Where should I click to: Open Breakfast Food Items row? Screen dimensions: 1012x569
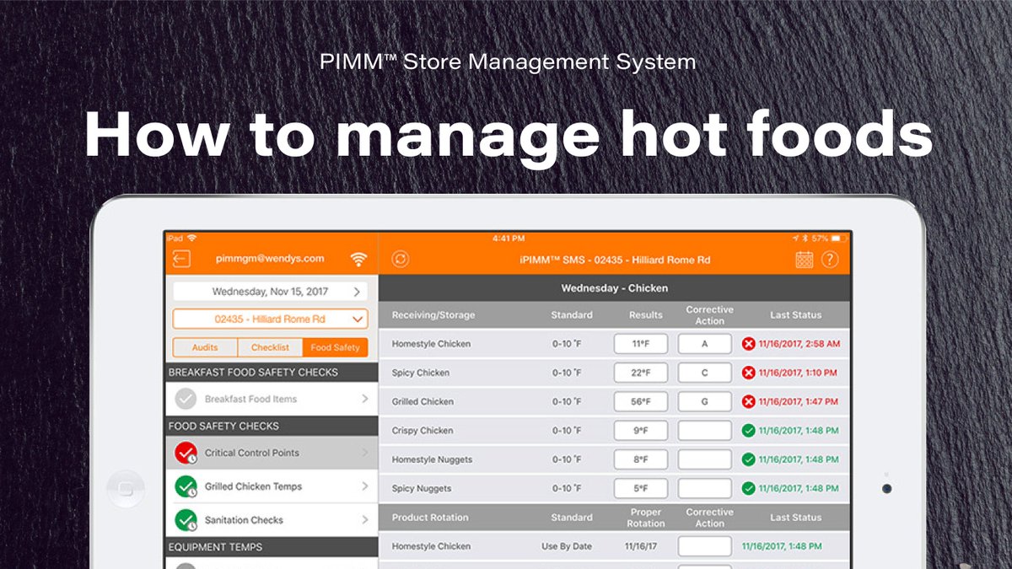pos(272,399)
